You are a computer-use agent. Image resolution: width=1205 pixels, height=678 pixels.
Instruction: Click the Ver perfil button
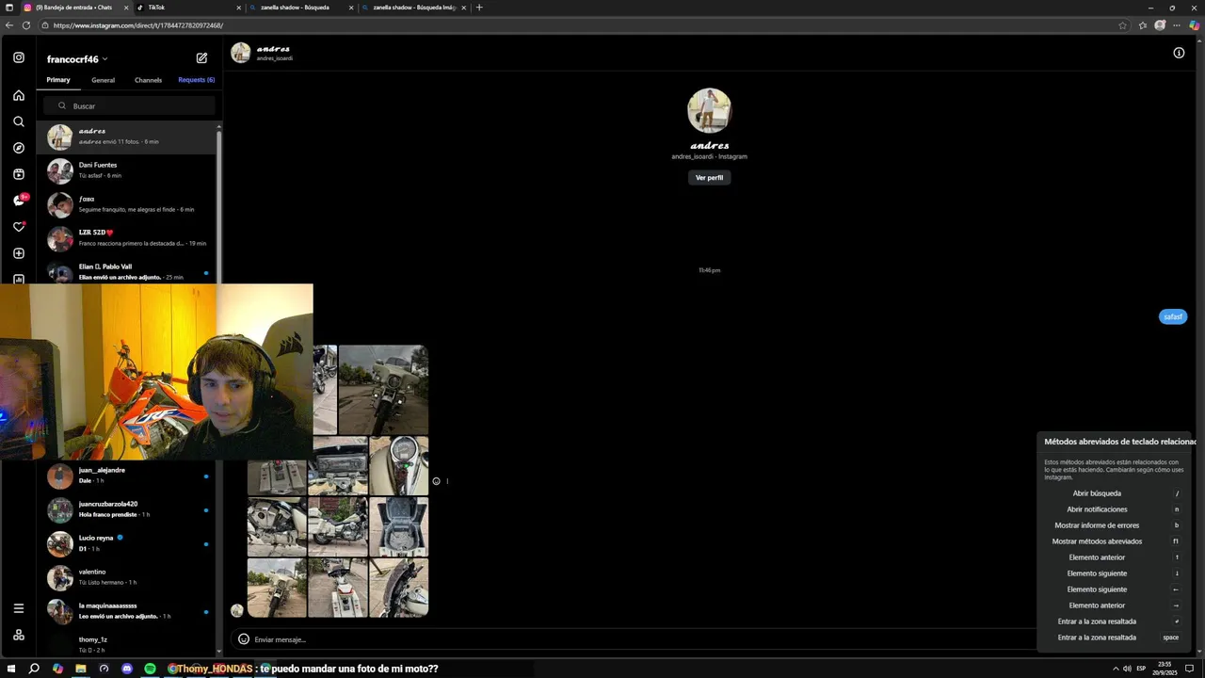click(709, 177)
